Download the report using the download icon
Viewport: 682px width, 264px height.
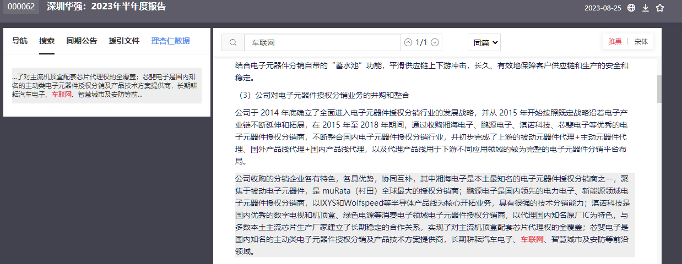click(646, 8)
